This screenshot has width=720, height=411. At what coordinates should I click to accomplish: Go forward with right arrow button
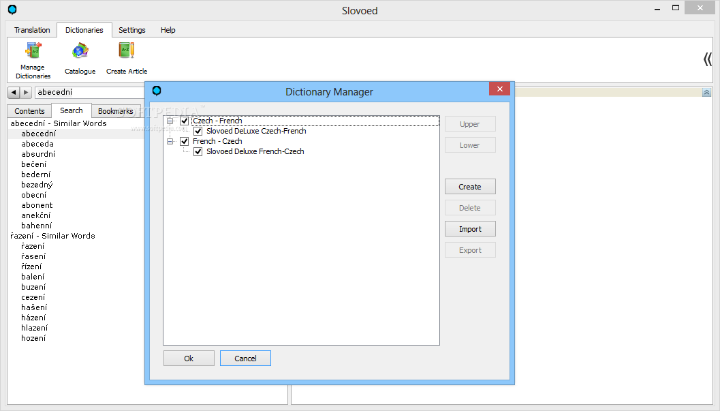tap(26, 92)
